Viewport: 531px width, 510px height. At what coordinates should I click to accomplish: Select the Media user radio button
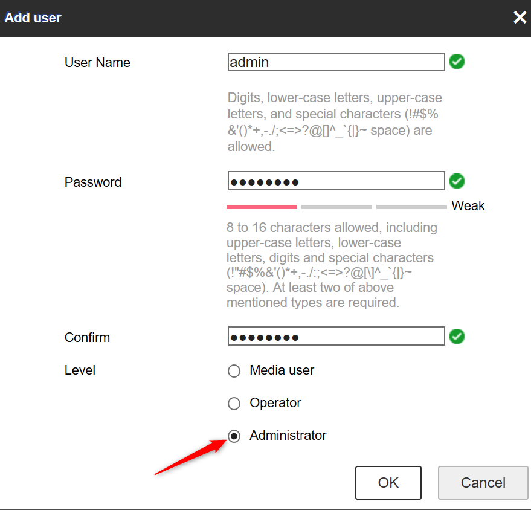tap(234, 371)
